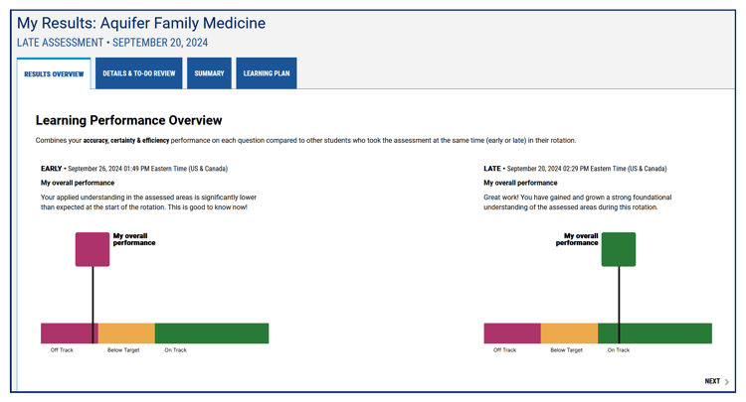746x402 pixels.
Task: Click 'My overall performance' heading under EARLY
Action: click(78, 183)
